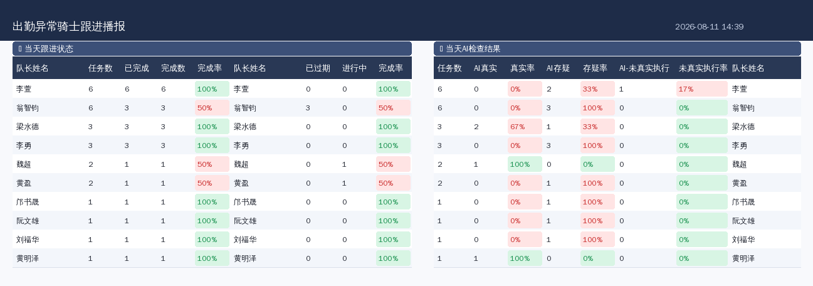Click the icon before 当天跟进状态 header
This screenshot has width=813, height=286.
[21, 49]
